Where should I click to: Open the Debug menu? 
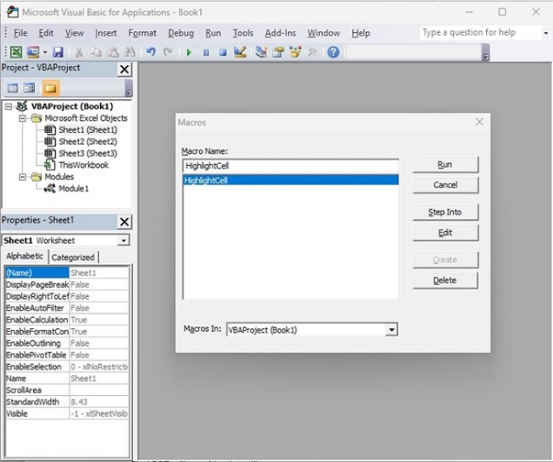(x=181, y=33)
